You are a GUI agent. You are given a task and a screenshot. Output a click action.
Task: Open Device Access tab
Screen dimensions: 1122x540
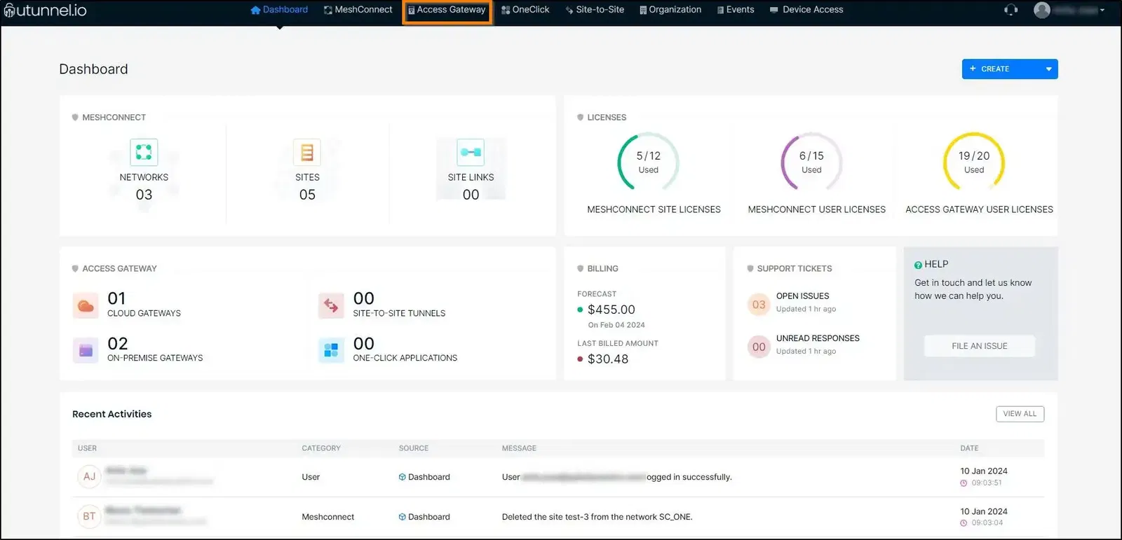pos(806,10)
